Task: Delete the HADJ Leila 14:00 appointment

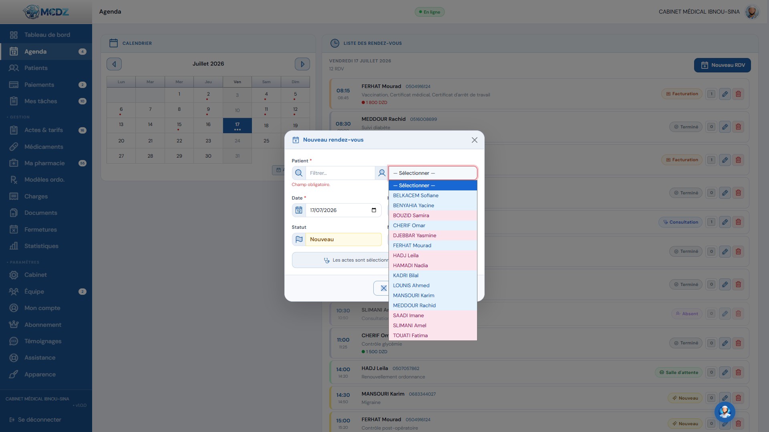Action: coord(738,373)
